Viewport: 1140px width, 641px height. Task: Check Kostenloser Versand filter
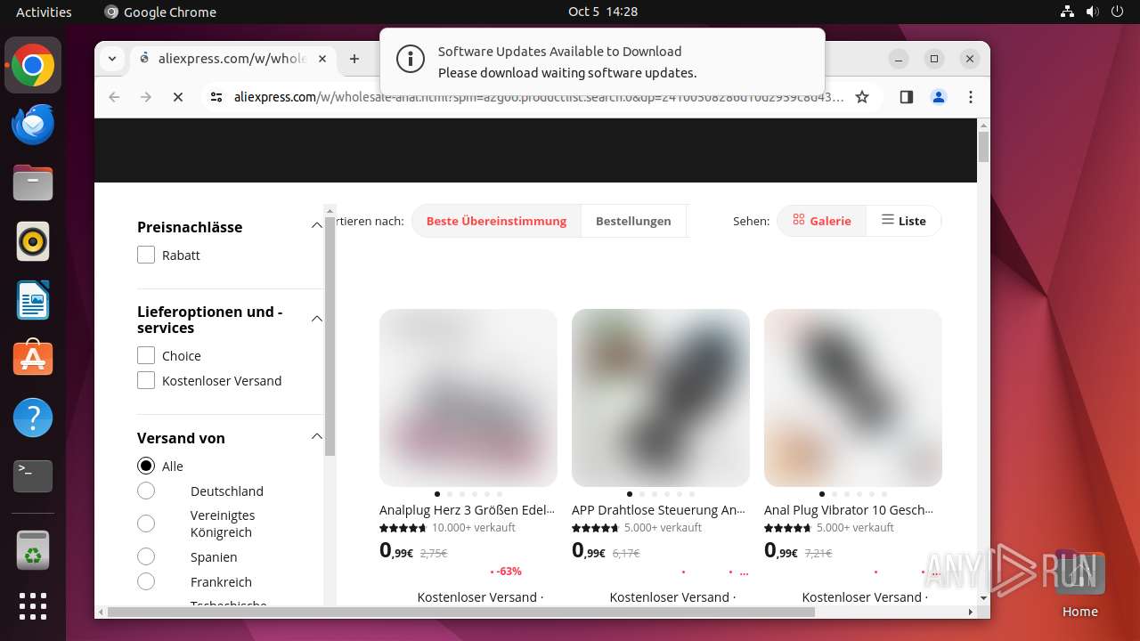pyautogui.click(x=146, y=380)
